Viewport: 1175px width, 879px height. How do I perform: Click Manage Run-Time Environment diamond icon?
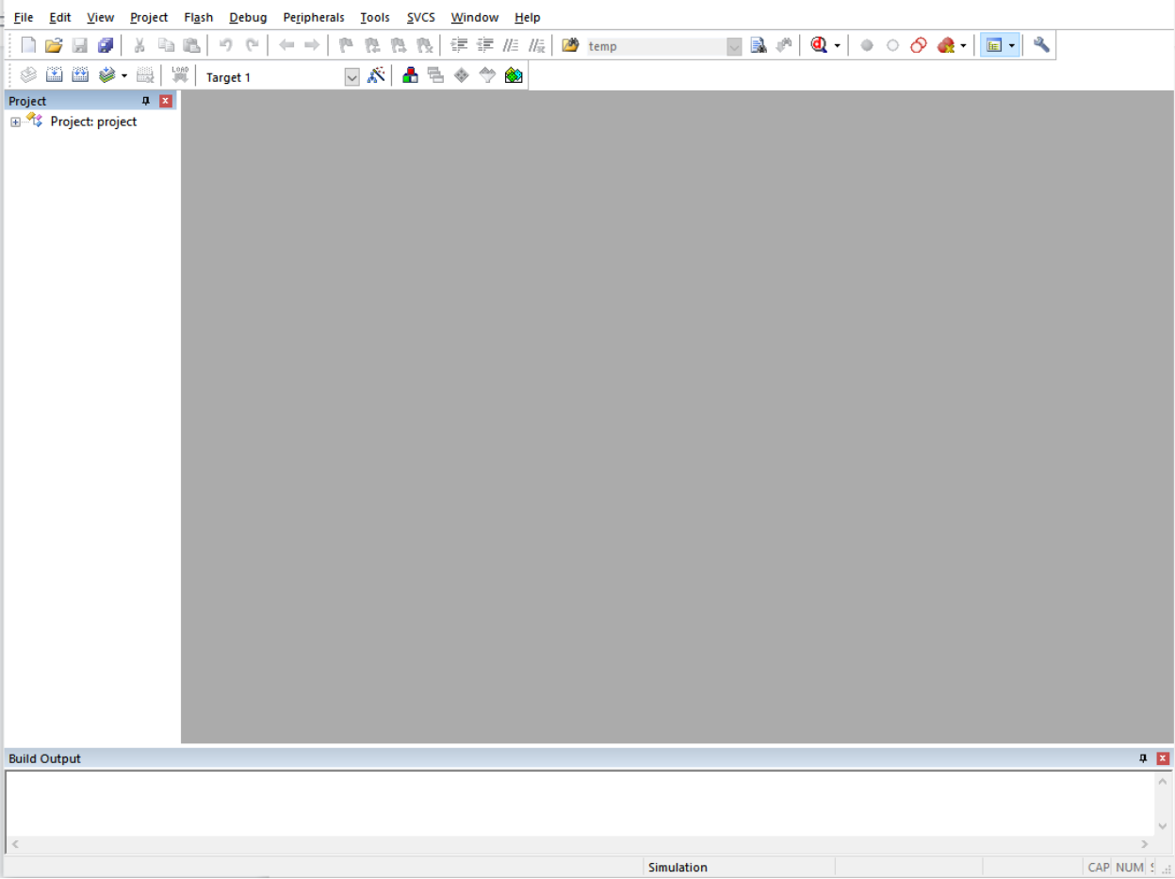tap(461, 75)
